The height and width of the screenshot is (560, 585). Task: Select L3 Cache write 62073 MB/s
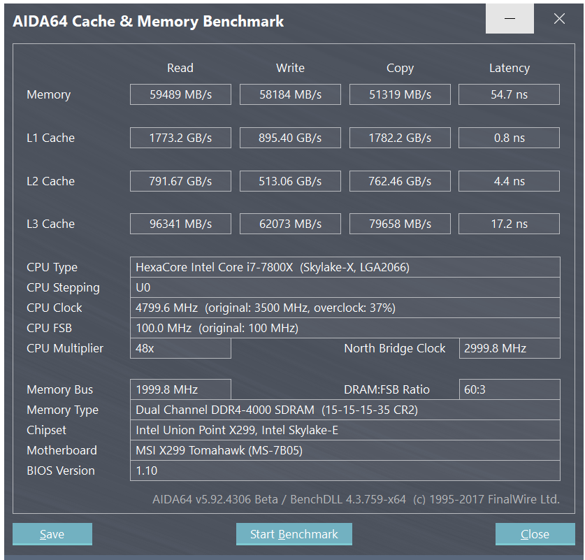[290, 224]
